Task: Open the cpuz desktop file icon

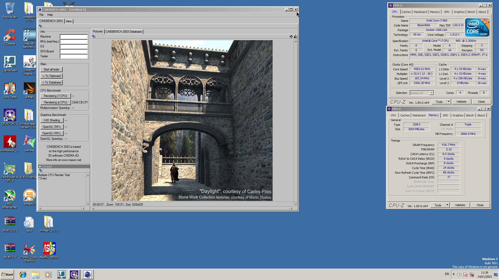Action: tap(29, 224)
